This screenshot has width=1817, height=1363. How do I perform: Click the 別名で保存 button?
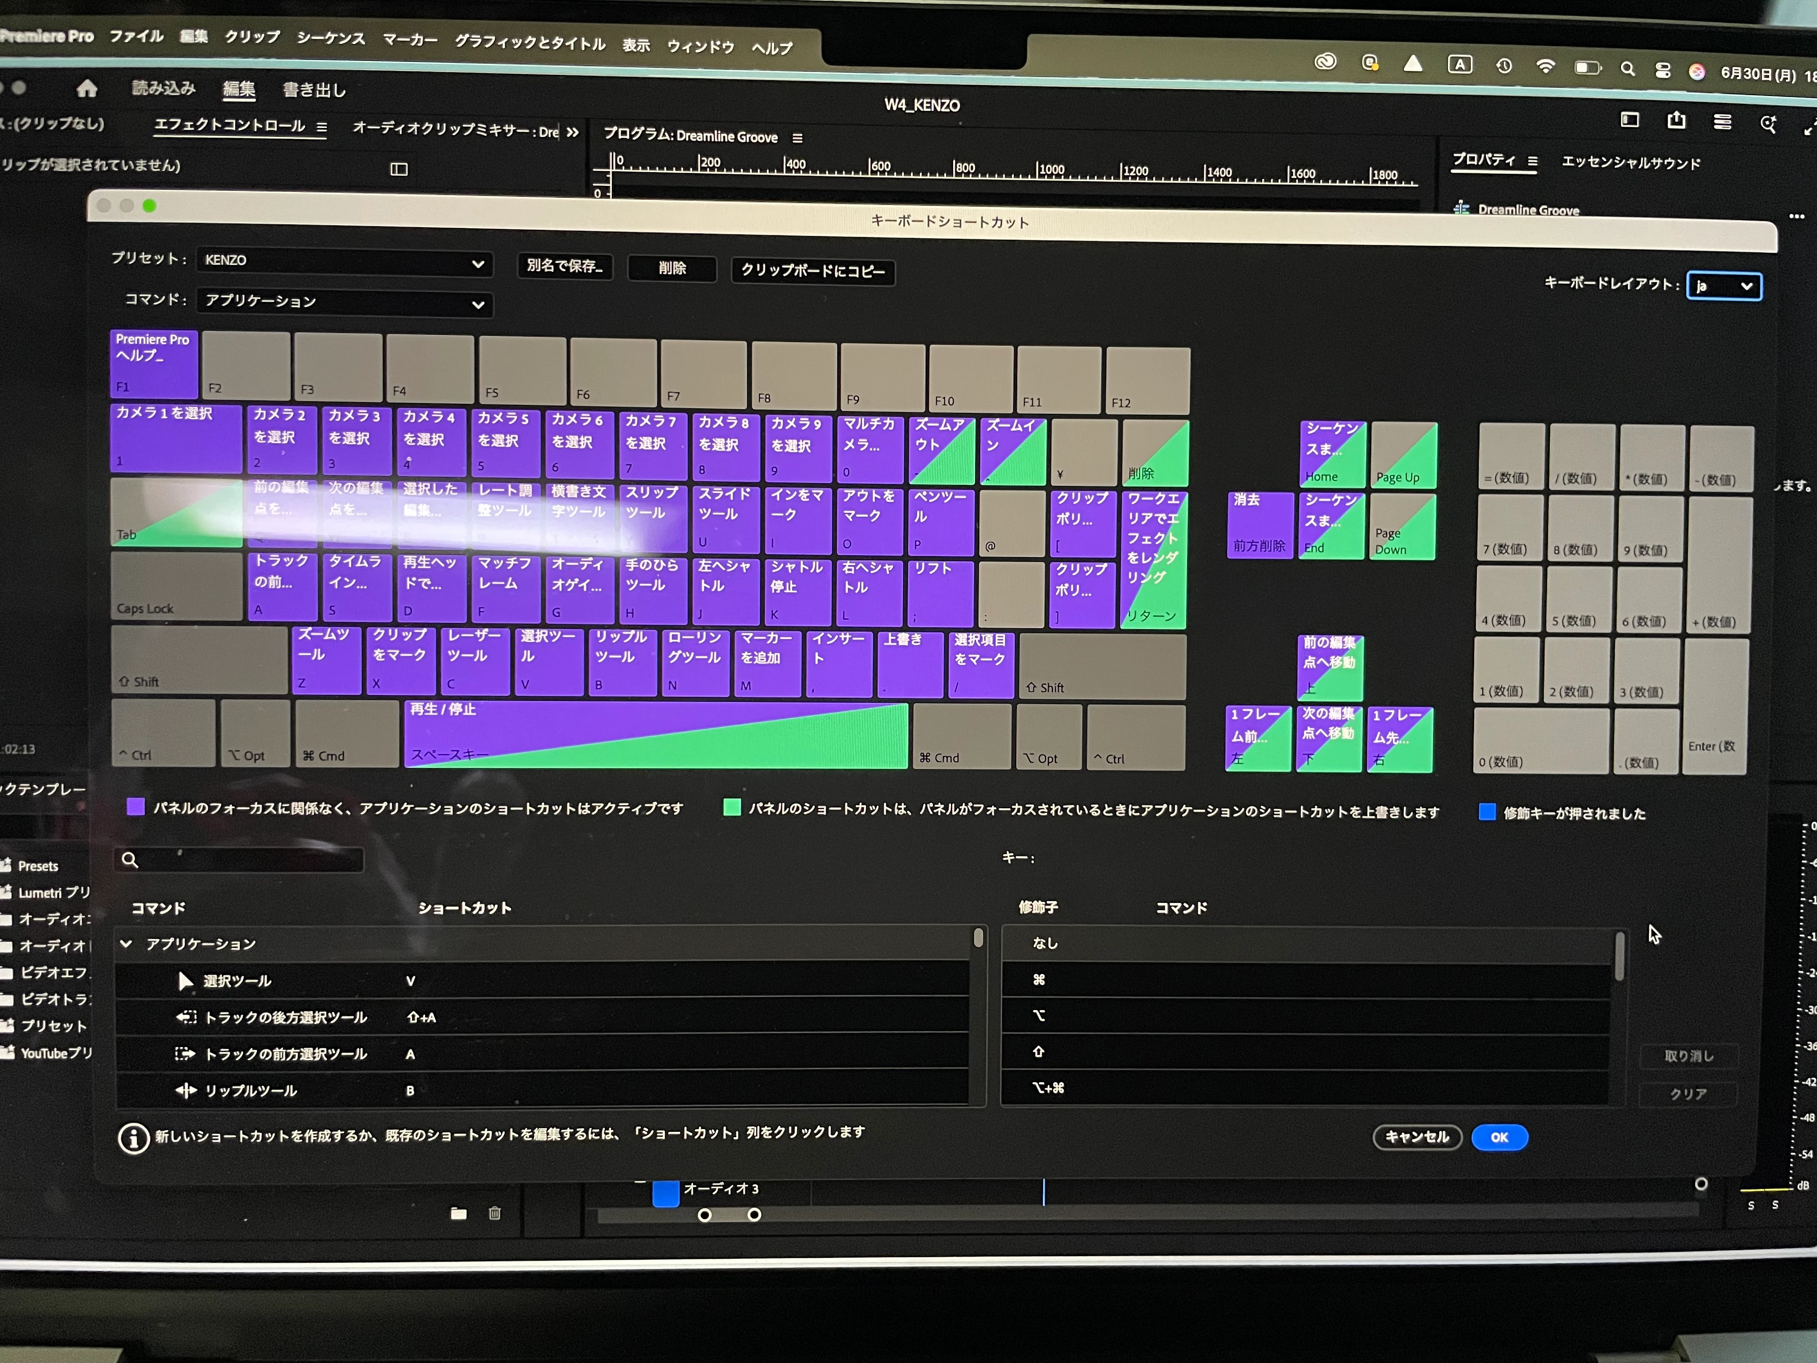pos(564,266)
